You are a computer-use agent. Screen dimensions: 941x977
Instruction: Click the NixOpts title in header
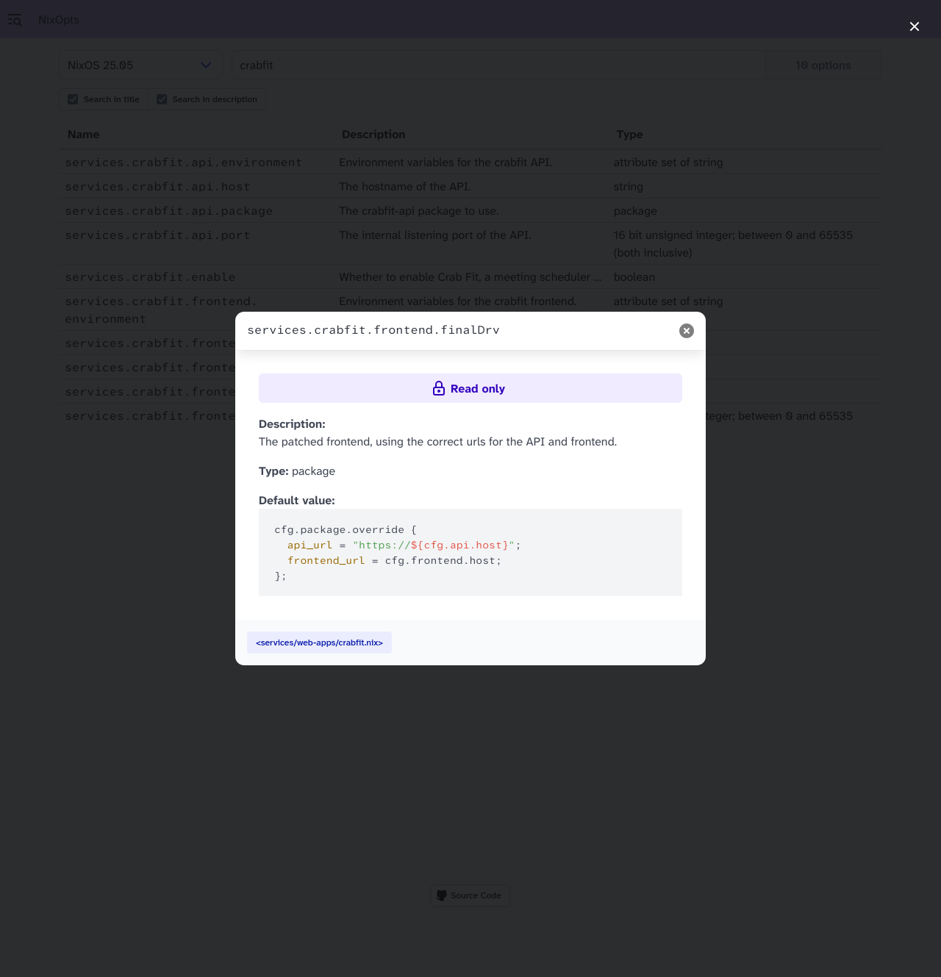point(59,20)
